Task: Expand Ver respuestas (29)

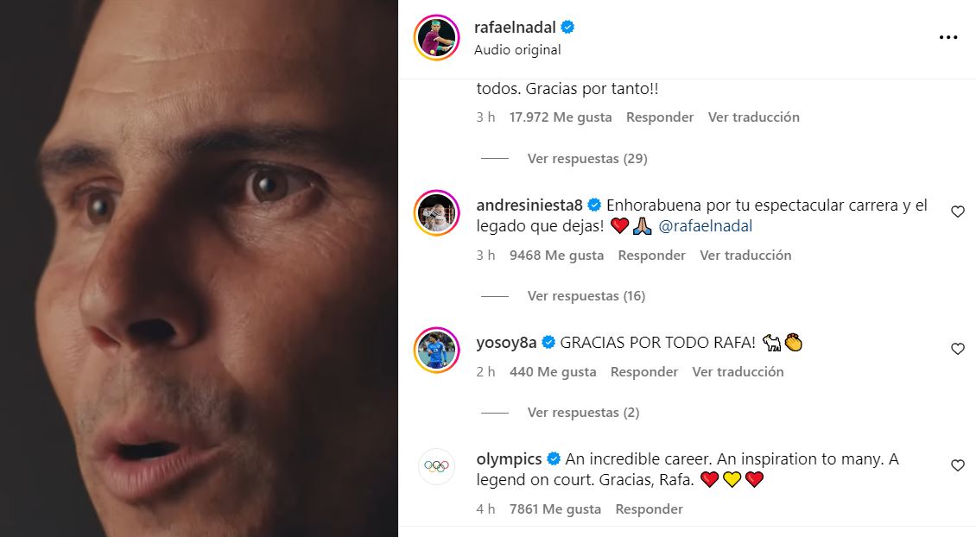Action: coord(587,159)
